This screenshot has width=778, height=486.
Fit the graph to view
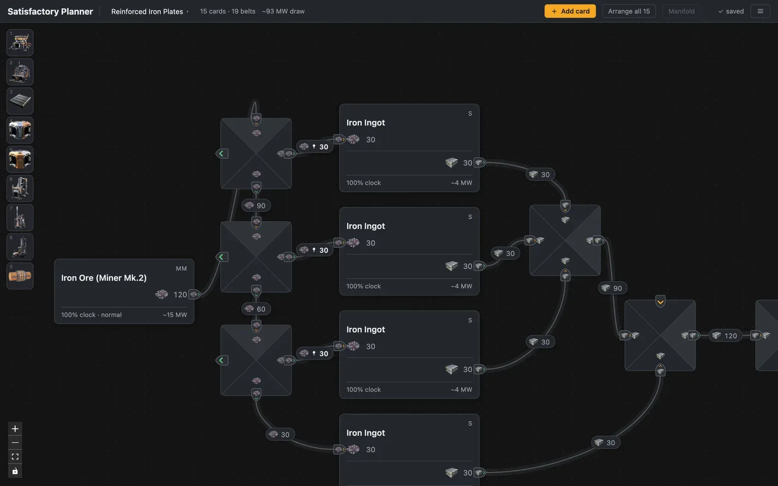click(x=15, y=457)
